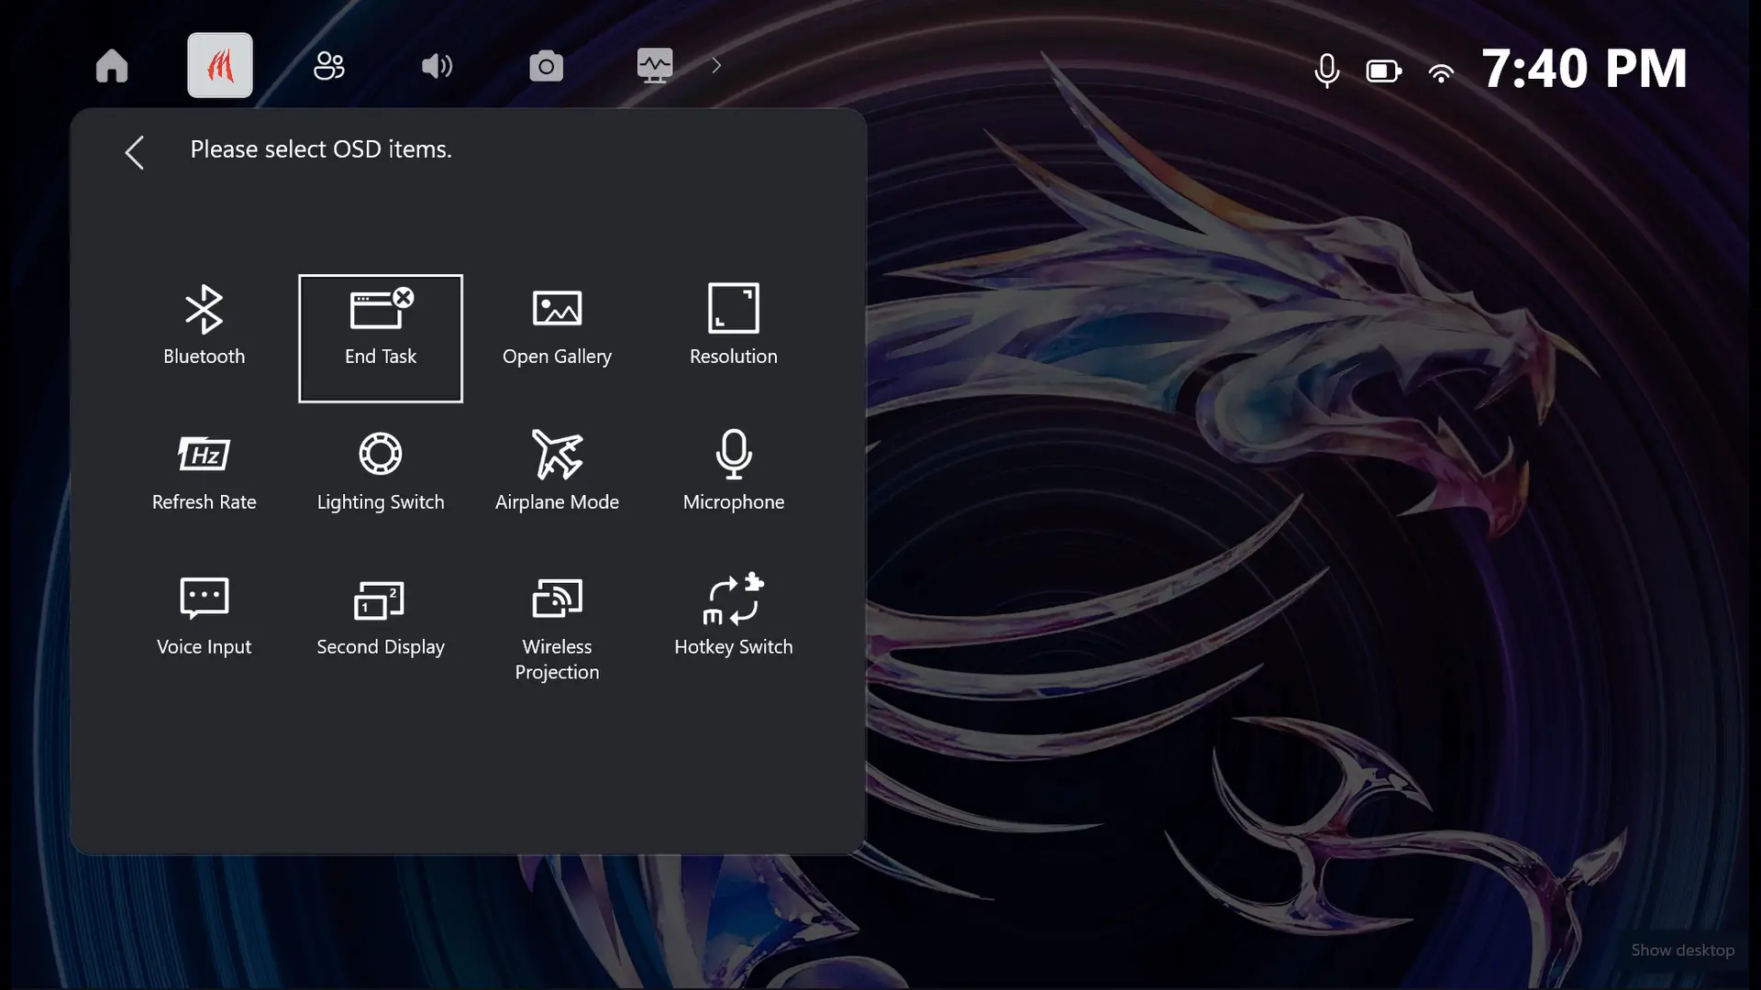Open the camera screenshot tab
The height and width of the screenshot is (990, 1761).
(x=546, y=65)
